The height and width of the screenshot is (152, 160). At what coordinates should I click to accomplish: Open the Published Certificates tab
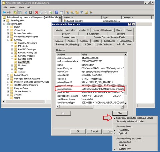[x=65, y=30]
